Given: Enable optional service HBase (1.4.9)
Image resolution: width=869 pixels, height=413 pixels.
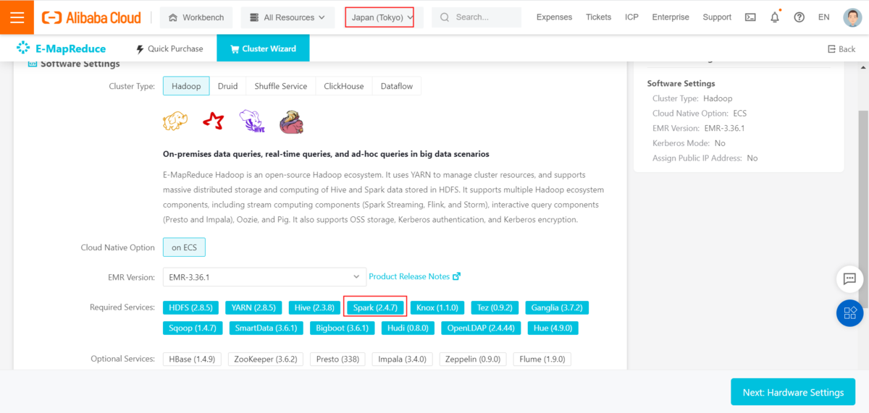Looking at the screenshot, I should tap(192, 359).
